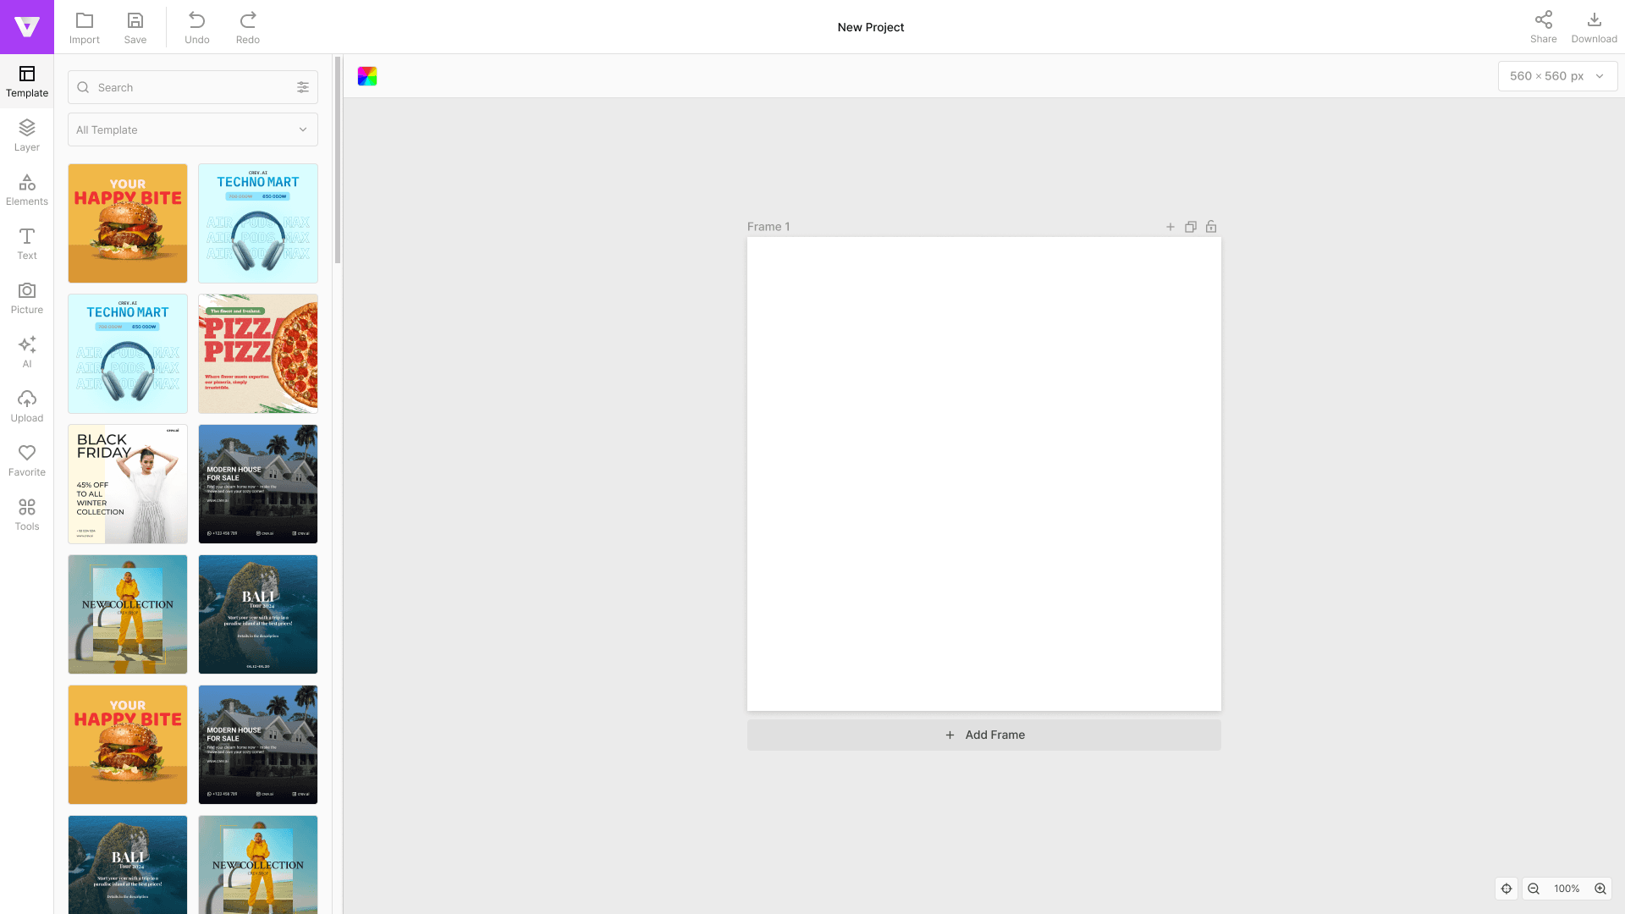Viewport: 1625px width, 914px height.
Task: Open the search filter options
Action: 303,87
